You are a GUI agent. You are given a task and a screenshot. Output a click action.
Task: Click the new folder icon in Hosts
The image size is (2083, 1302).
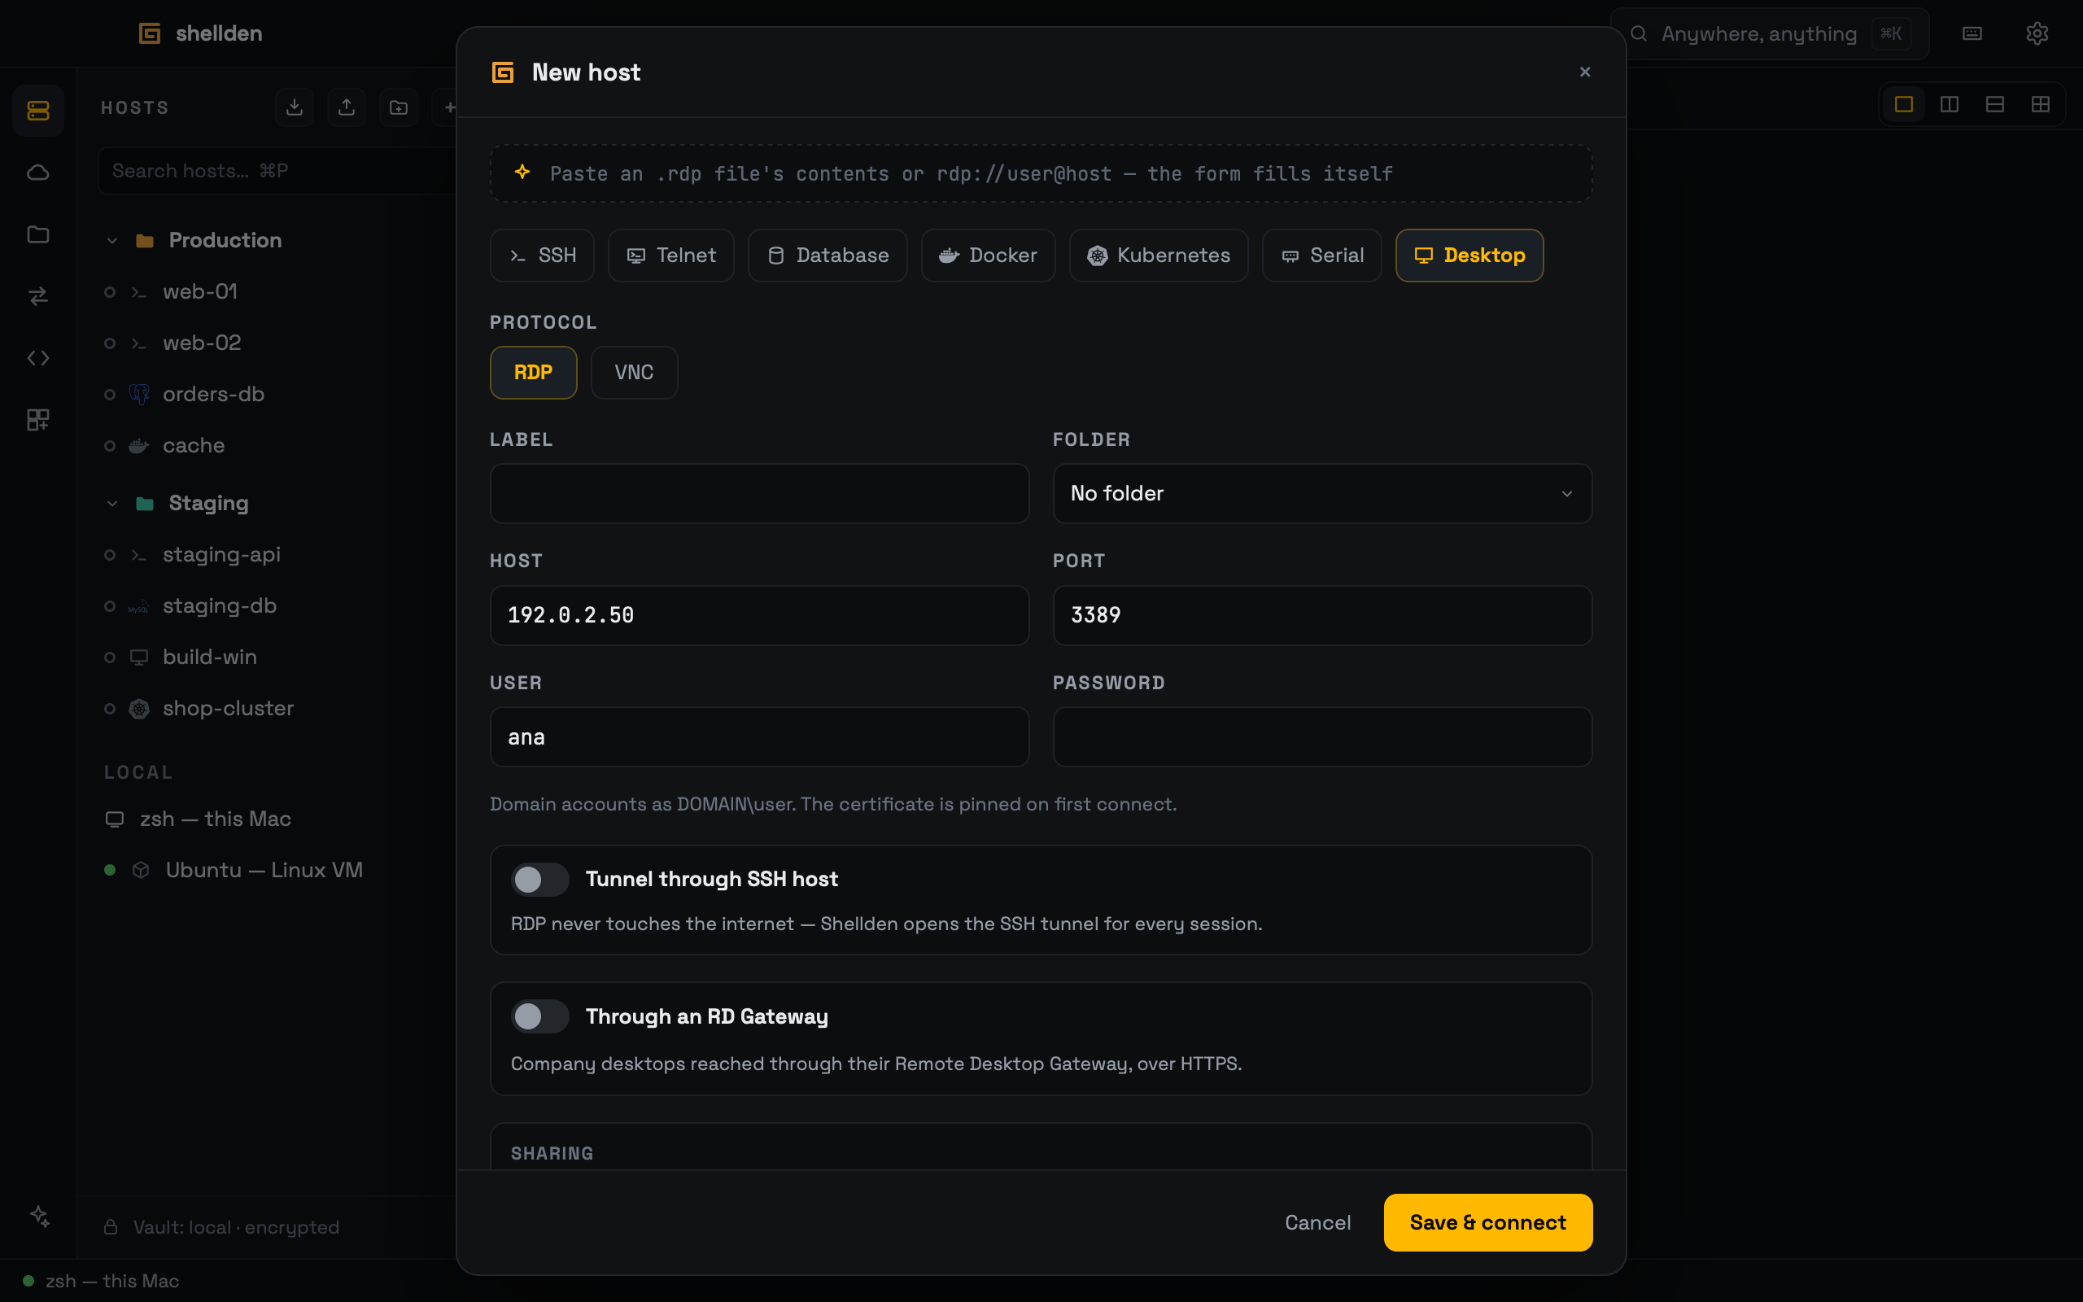pyautogui.click(x=399, y=107)
